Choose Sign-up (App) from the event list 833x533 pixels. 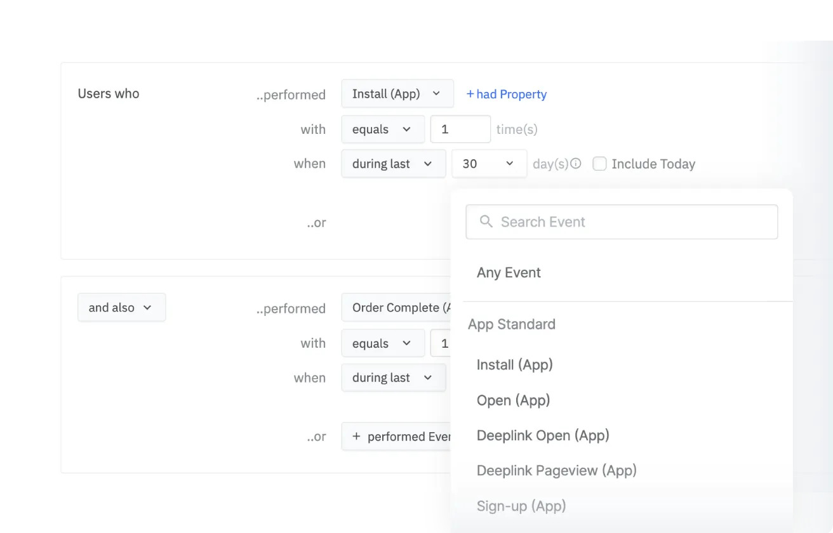coord(521,506)
